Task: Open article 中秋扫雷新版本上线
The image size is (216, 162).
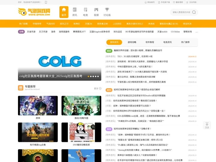Action: (x=135, y=67)
